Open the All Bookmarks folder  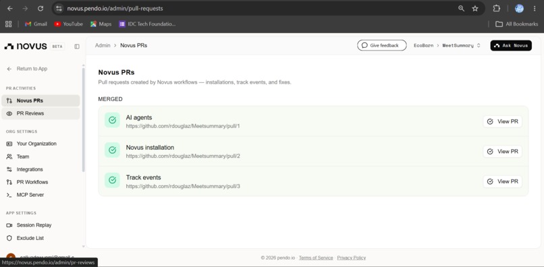[x=516, y=24]
